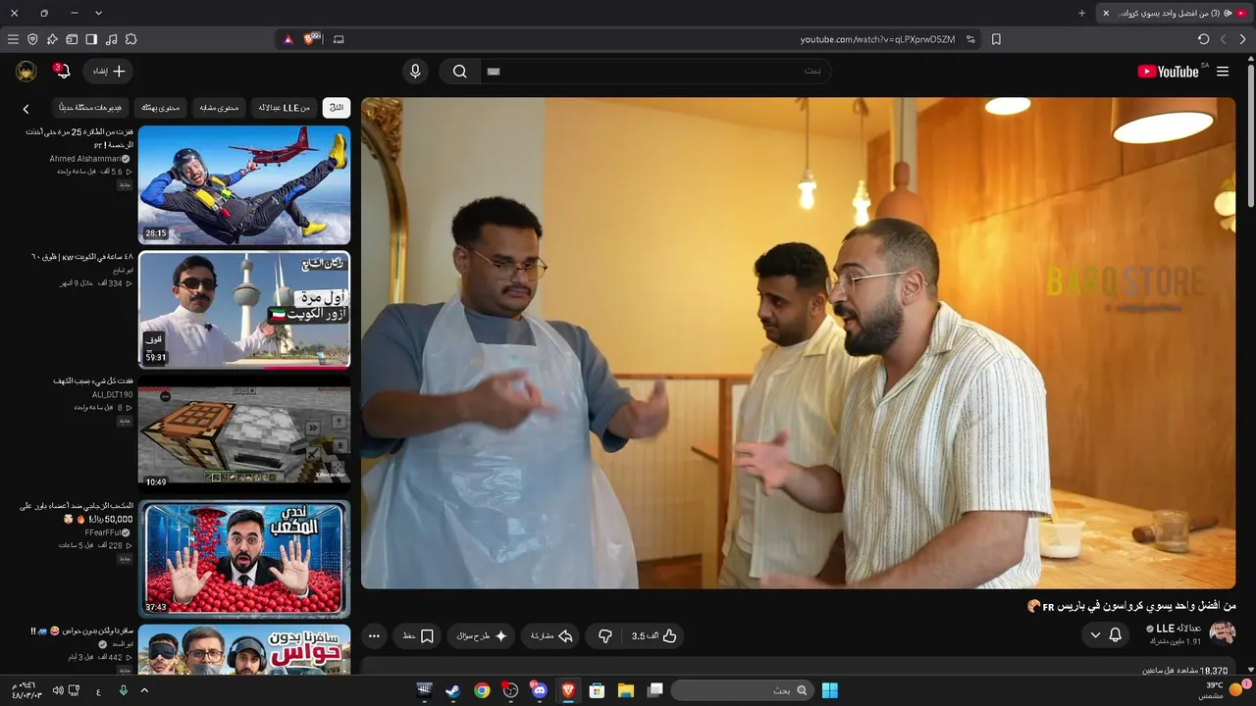This screenshot has width=1256, height=706.
Task: Open the skydiving video thumbnail (28:15)
Action: (244, 185)
